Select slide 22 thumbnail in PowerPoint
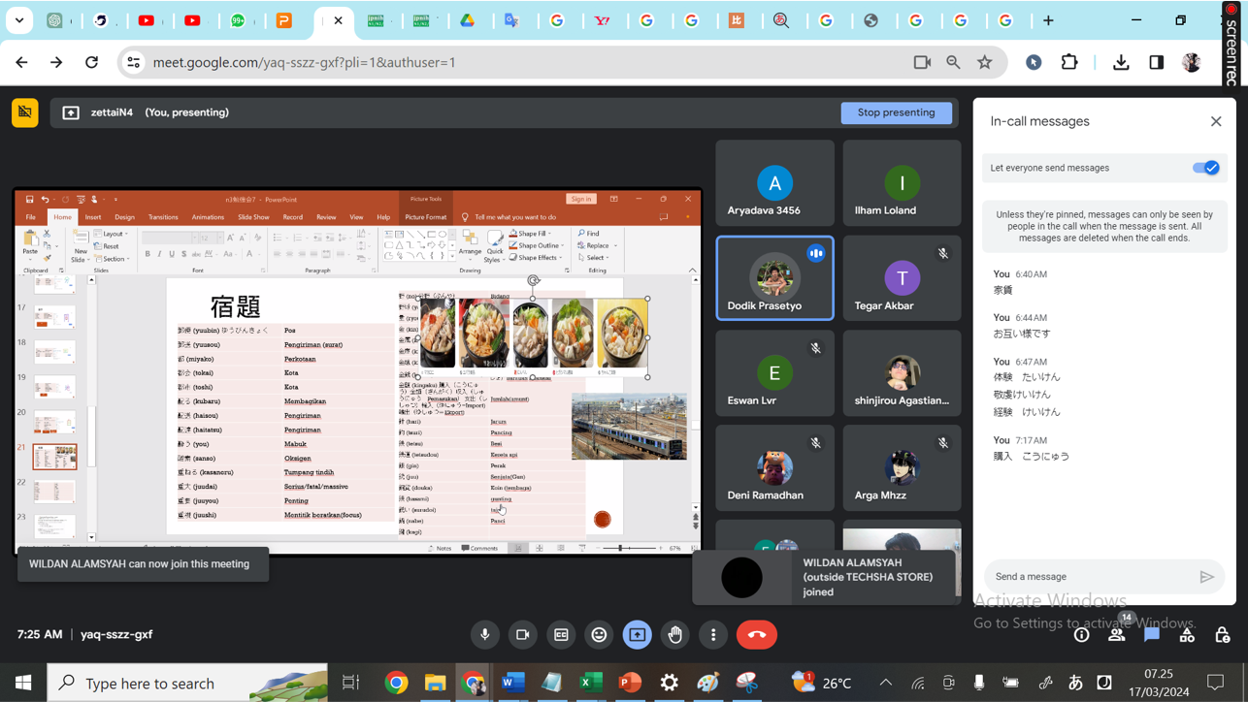 (54, 491)
